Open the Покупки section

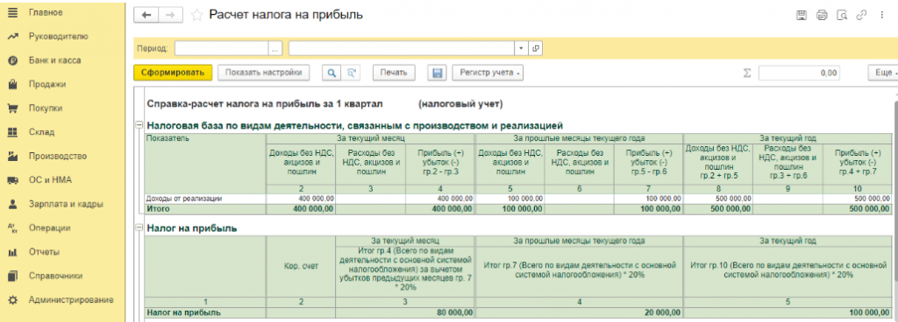46,108
